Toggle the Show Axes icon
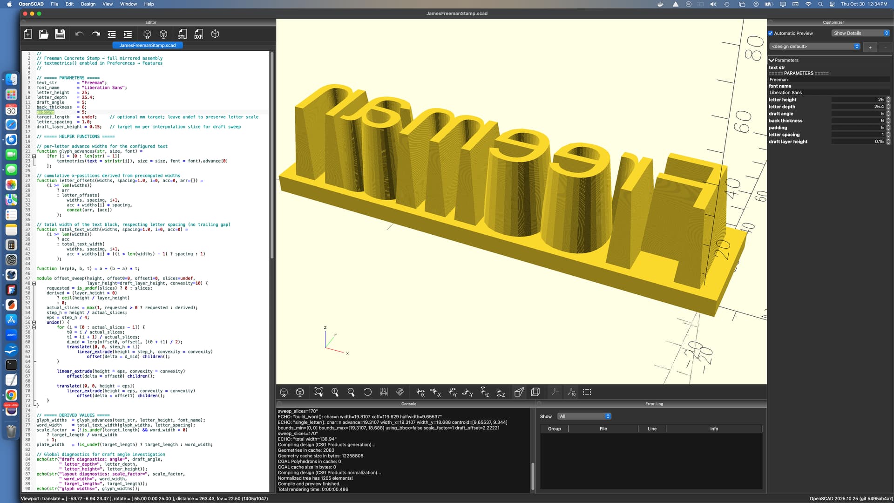894x503 pixels. coord(555,392)
